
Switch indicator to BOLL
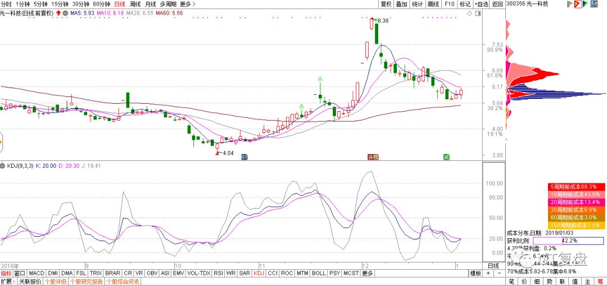[319, 273]
